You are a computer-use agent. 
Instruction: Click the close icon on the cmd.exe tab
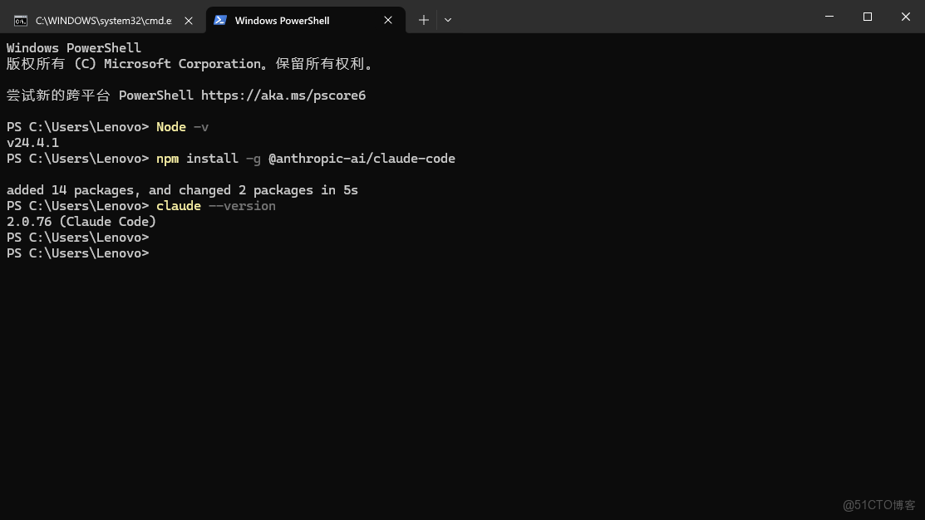click(189, 20)
